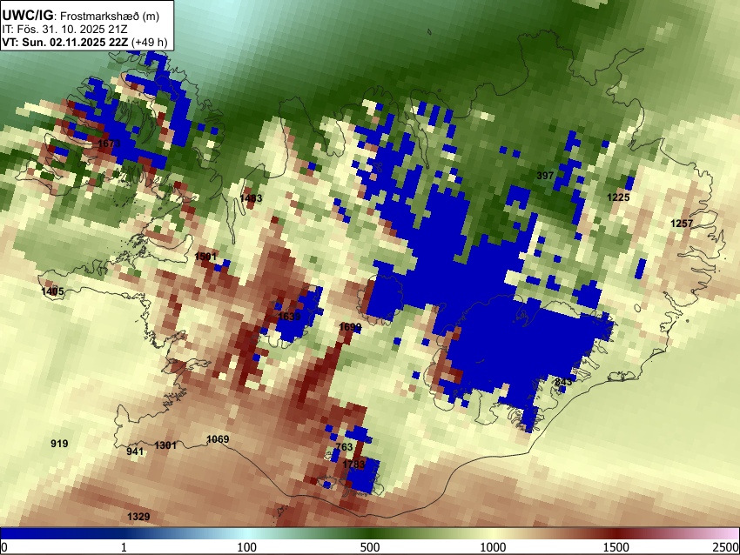Click the 919 value label
The height and width of the screenshot is (555, 740).
pyautogui.click(x=59, y=444)
